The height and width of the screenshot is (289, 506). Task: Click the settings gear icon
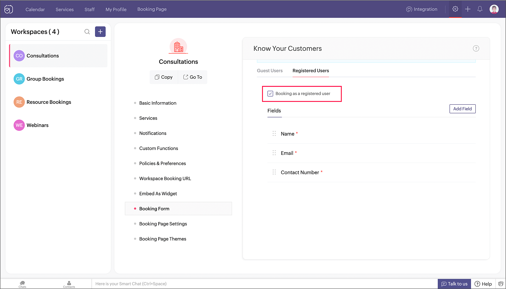click(x=455, y=9)
